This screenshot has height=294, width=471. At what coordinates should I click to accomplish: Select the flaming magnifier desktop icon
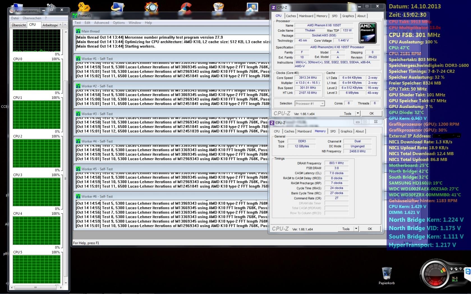point(151,7)
